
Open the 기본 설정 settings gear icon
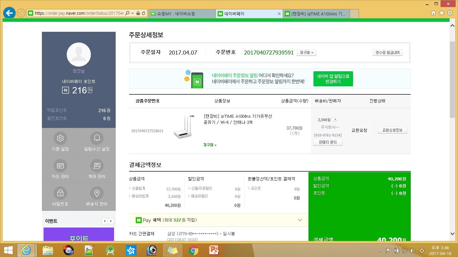[x=60, y=138]
